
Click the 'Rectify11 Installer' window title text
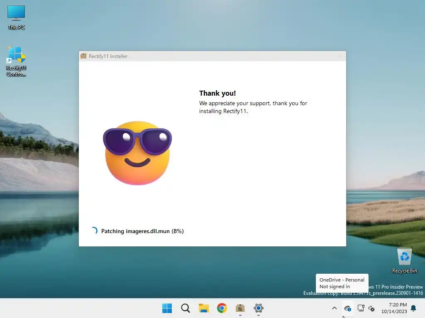click(x=108, y=56)
